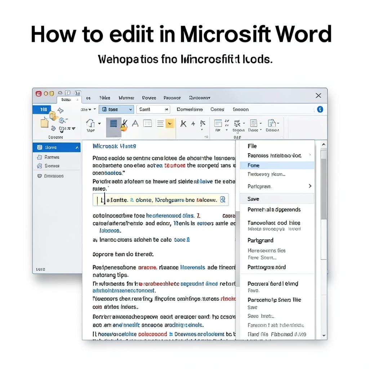Expand submenu arrow on Paorores Inteibeo lod

point(310,155)
